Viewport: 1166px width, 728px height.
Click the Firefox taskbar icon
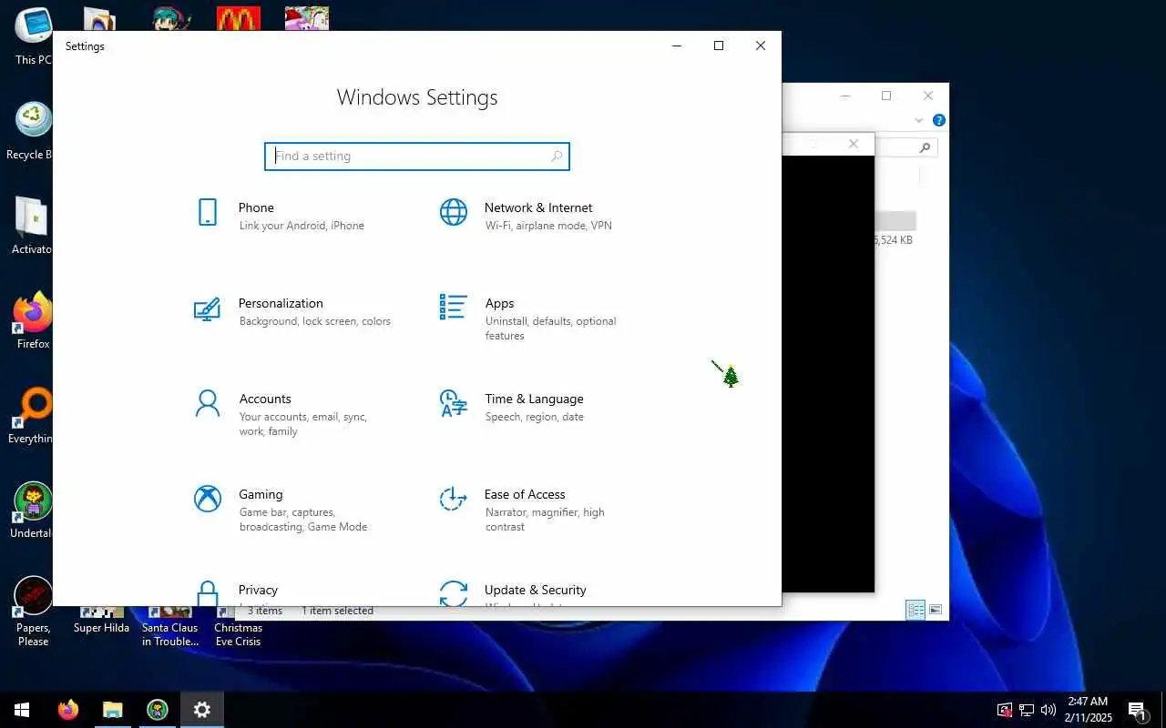67,710
